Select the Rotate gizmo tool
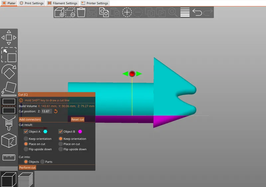This screenshot has height=187, width=266. pyautogui.click(x=9, y=71)
